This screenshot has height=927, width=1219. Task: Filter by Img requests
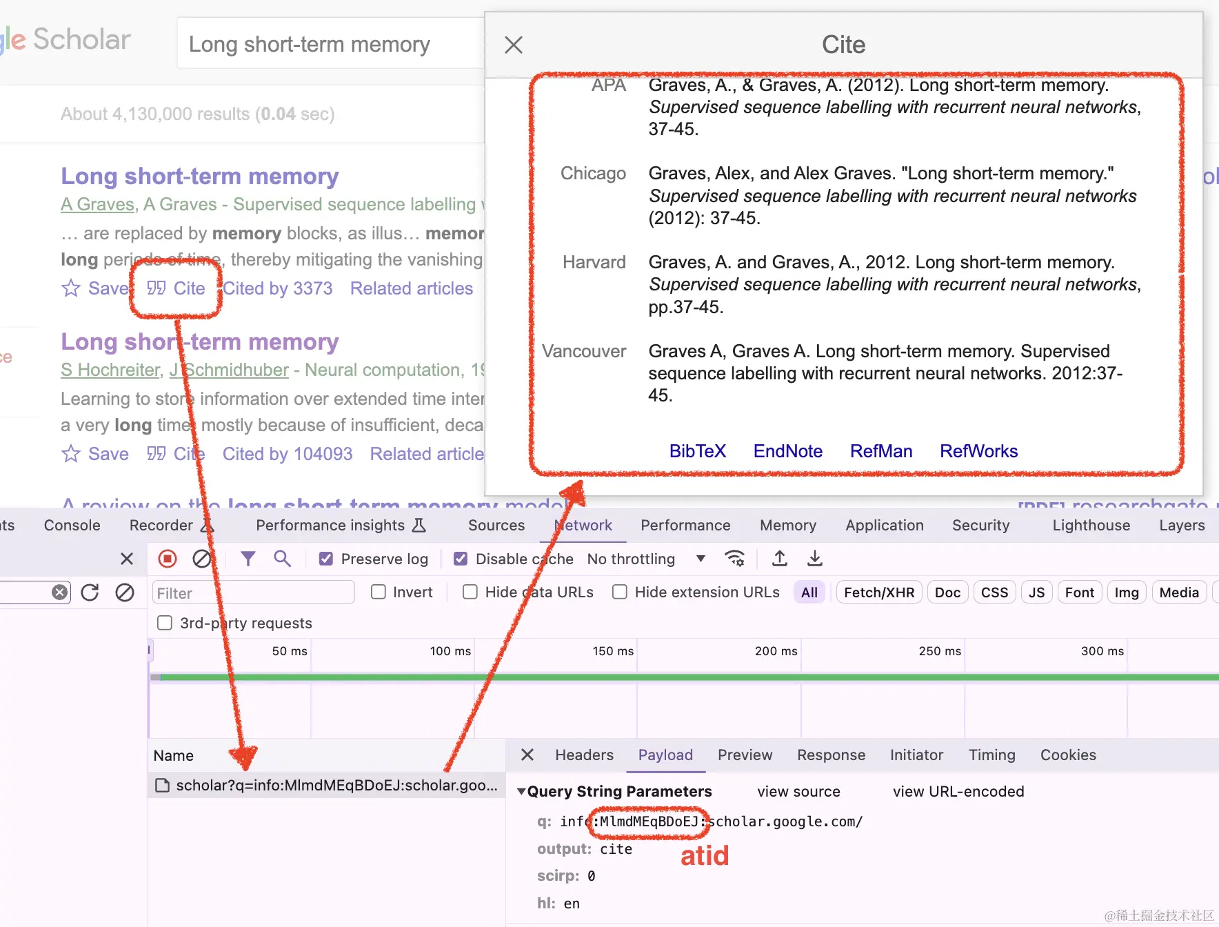coord(1127,592)
